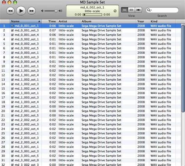Click the md_6_002_oct_1 title in display
Screen dimensions: 185x166
coord(92,7)
